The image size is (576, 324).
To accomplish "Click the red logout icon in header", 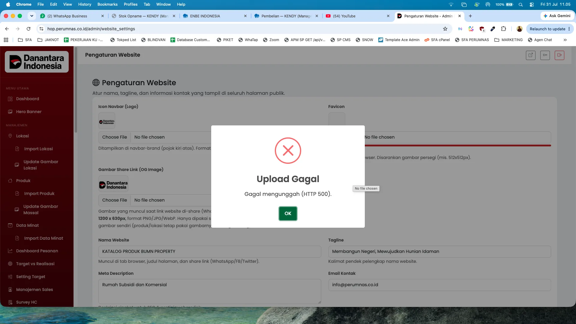I will [x=559, y=55].
